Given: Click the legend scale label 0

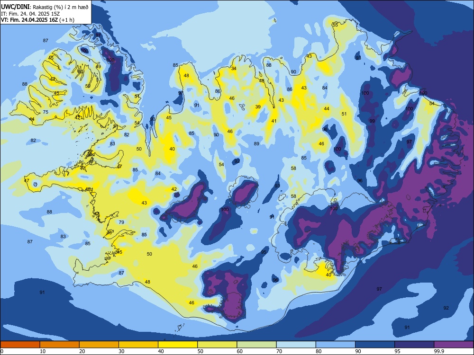Looking at the screenshot, I should coord(2,351).
